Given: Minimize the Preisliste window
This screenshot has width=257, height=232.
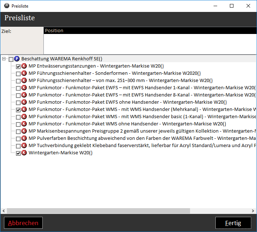Looking at the screenshot, I should point(215,6).
